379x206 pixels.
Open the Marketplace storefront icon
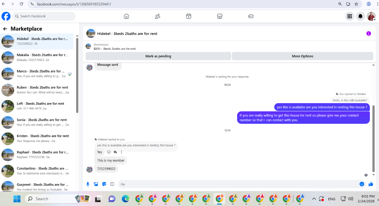220,16
